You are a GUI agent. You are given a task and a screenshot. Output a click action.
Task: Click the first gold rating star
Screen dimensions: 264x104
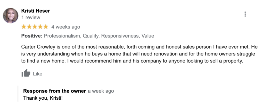[x=24, y=27]
